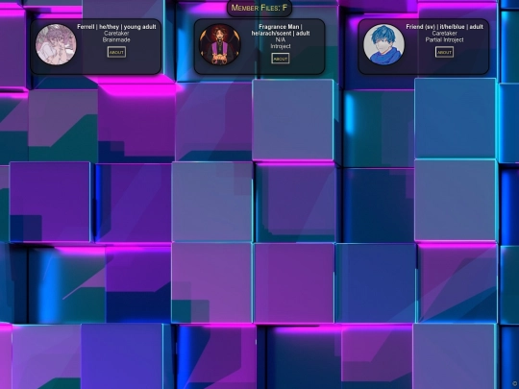Click the 'Member Files: F' heading

(259, 8)
